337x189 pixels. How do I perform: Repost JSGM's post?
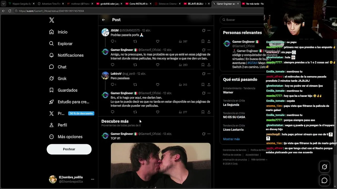[135, 41]
